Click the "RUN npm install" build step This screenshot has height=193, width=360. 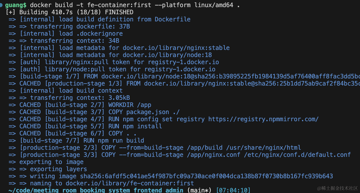tap(91, 126)
